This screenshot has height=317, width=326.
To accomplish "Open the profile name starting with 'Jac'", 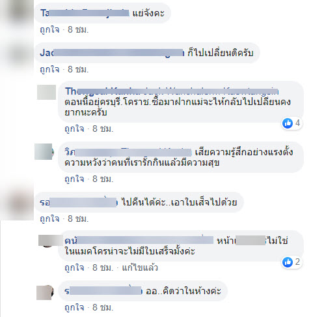I will click(112, 53).
